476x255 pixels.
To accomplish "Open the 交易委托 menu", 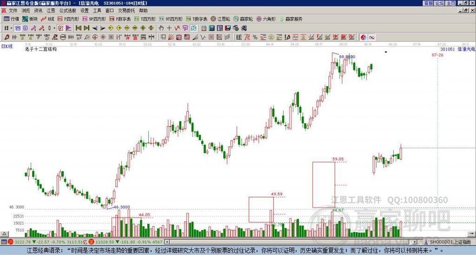I will click(126, 11).
